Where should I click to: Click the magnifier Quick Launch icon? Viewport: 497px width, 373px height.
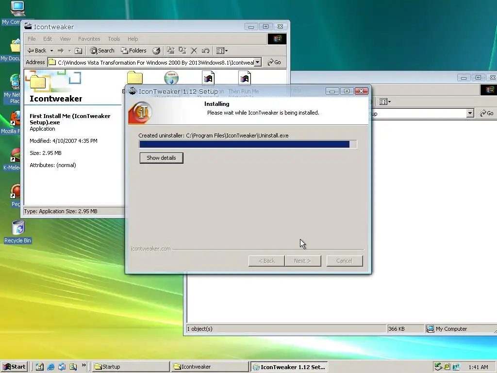click(73, 367)
